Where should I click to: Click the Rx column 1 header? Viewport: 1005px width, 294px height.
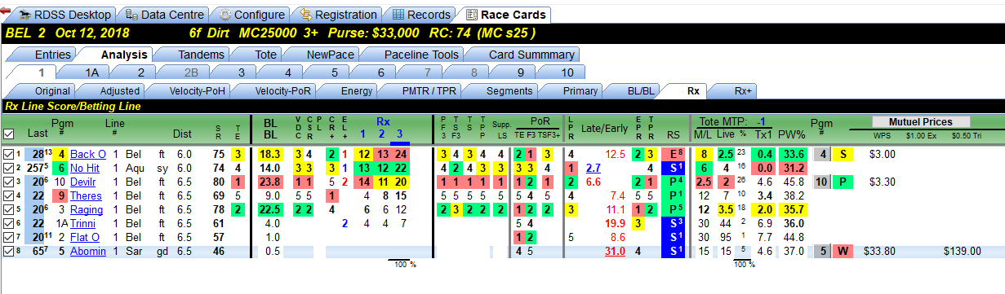coord(362,134)
